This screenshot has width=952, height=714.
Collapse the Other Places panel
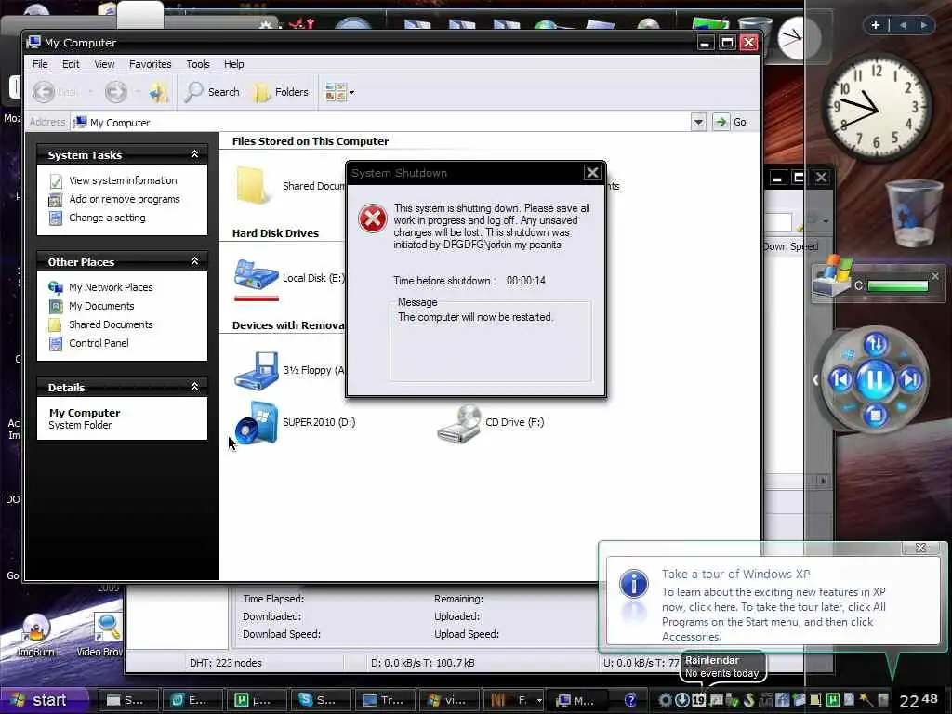195,261
